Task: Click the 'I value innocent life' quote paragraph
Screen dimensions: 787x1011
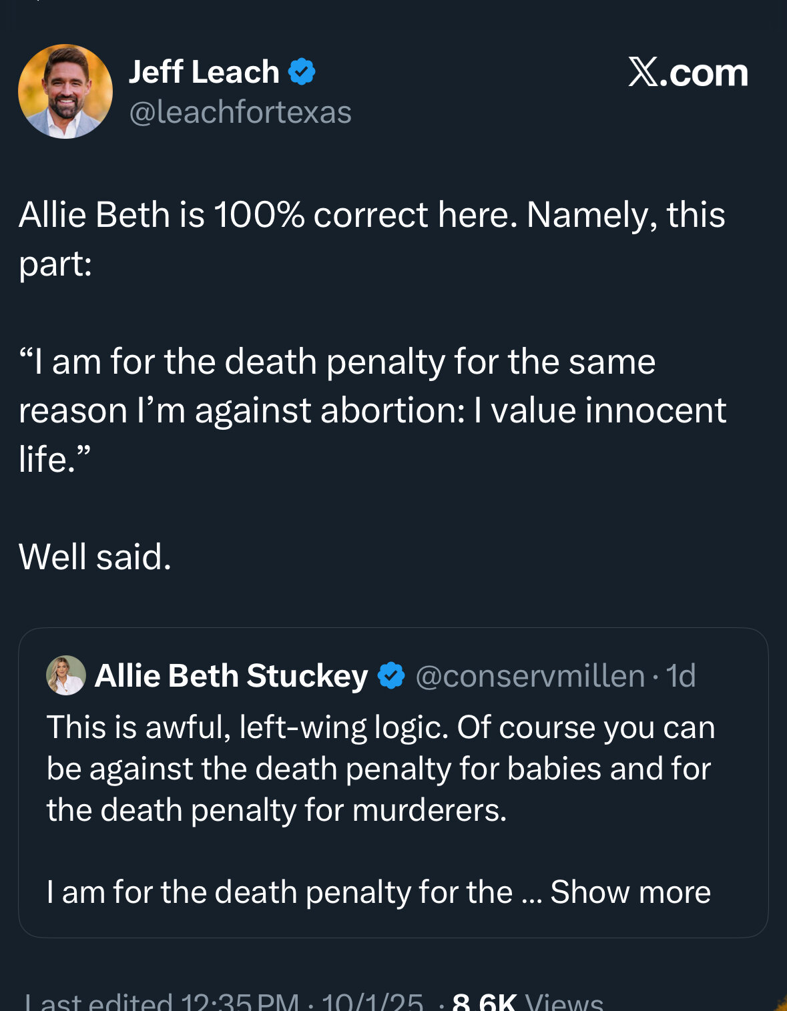Action: click(x=371, y=410)
